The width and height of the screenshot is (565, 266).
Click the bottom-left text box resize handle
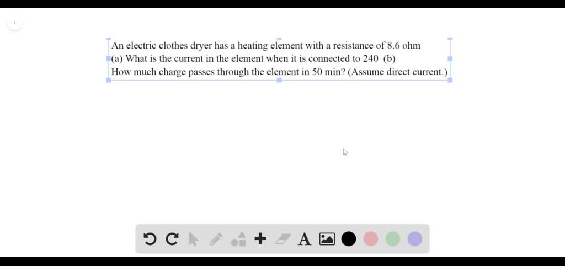pyautogui.click(x=109, y=80)
